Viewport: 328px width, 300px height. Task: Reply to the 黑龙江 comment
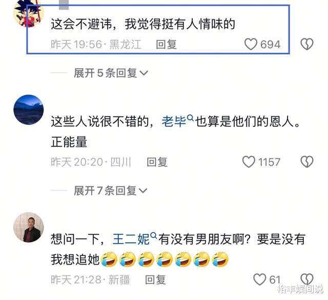pos(166,45)
